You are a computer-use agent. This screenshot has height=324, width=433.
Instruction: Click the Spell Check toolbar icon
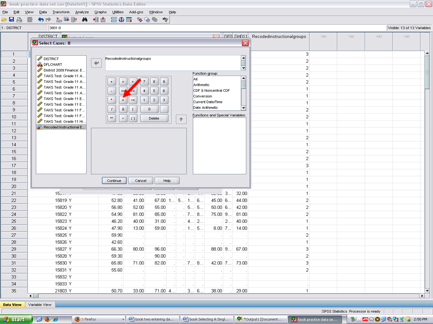[166, 20]
